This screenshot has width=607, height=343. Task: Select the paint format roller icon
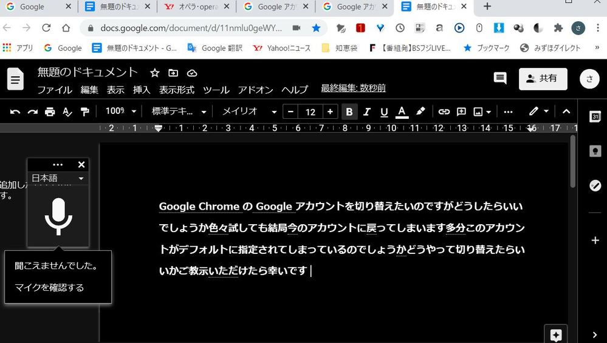pos(84,112)
